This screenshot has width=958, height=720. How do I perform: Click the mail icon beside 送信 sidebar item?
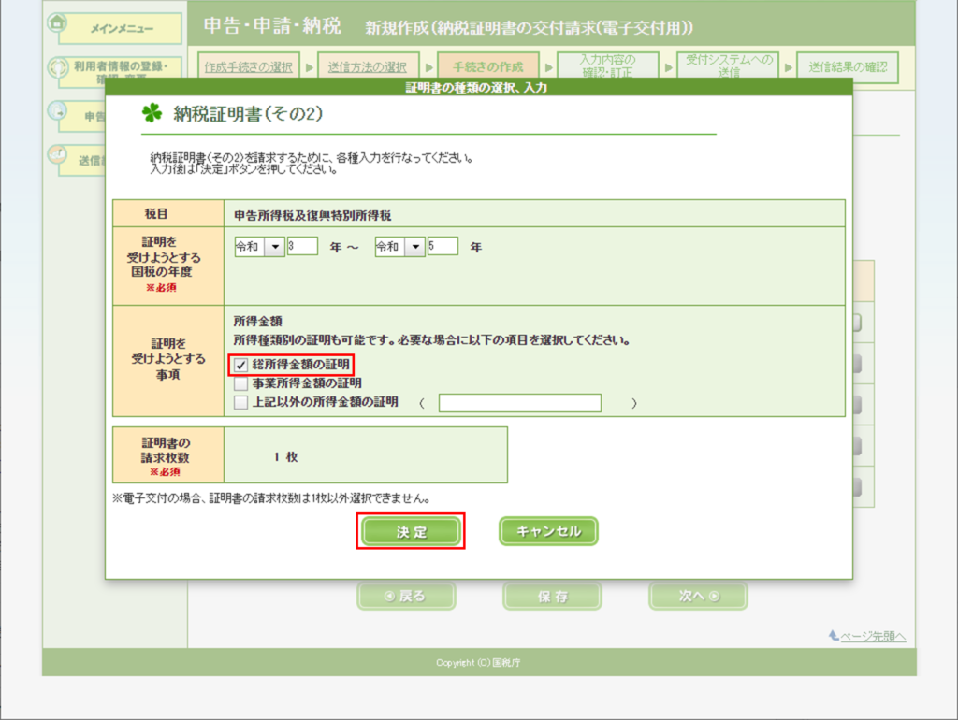coord(57,153)
